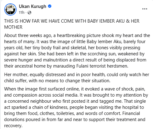The height and width of the screenshot is (129, 153).
Task: Open the post's three-dot options menu
Action: tap(145, 9)
